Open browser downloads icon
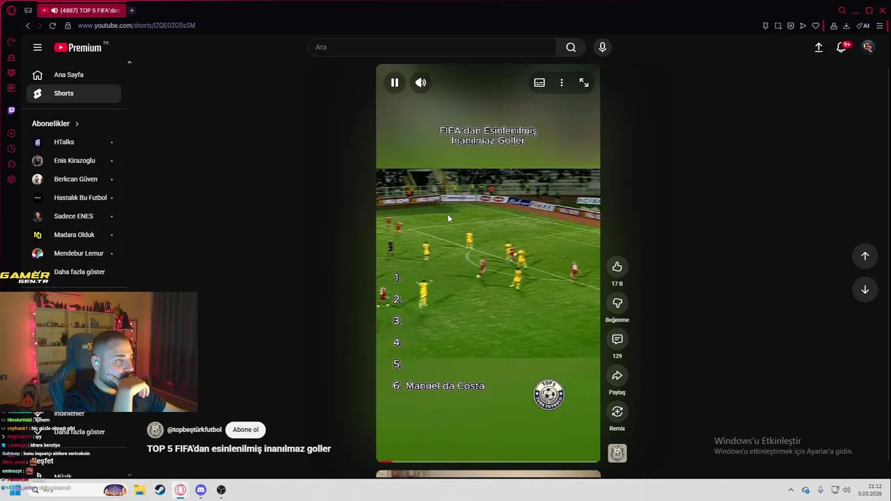The image size is (891, 501). (846, 26)
